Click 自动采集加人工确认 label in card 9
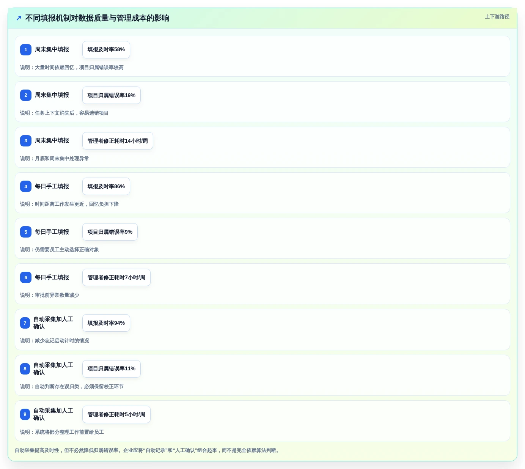This screenshot has width=525, height=469. click(x=53, y=414)
